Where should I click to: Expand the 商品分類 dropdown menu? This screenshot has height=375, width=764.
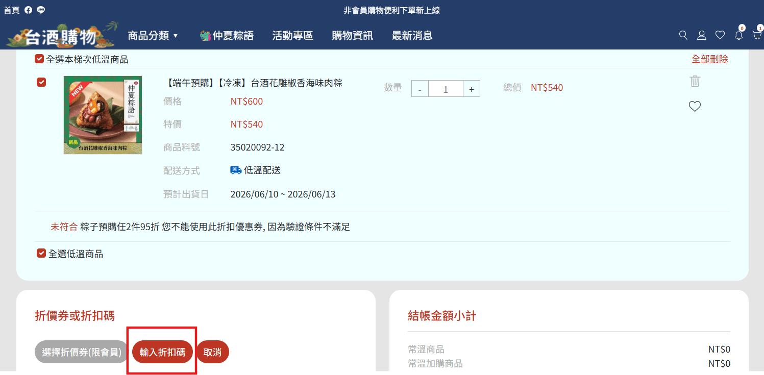click(153, 36)
